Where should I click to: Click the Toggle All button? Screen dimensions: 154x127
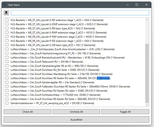125,112
